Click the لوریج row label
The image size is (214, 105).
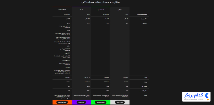tap(146, 82)
